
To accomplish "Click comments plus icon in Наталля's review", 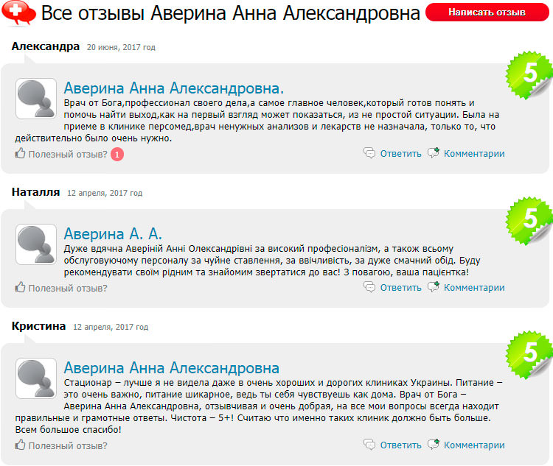I will [x=434, y=286].
